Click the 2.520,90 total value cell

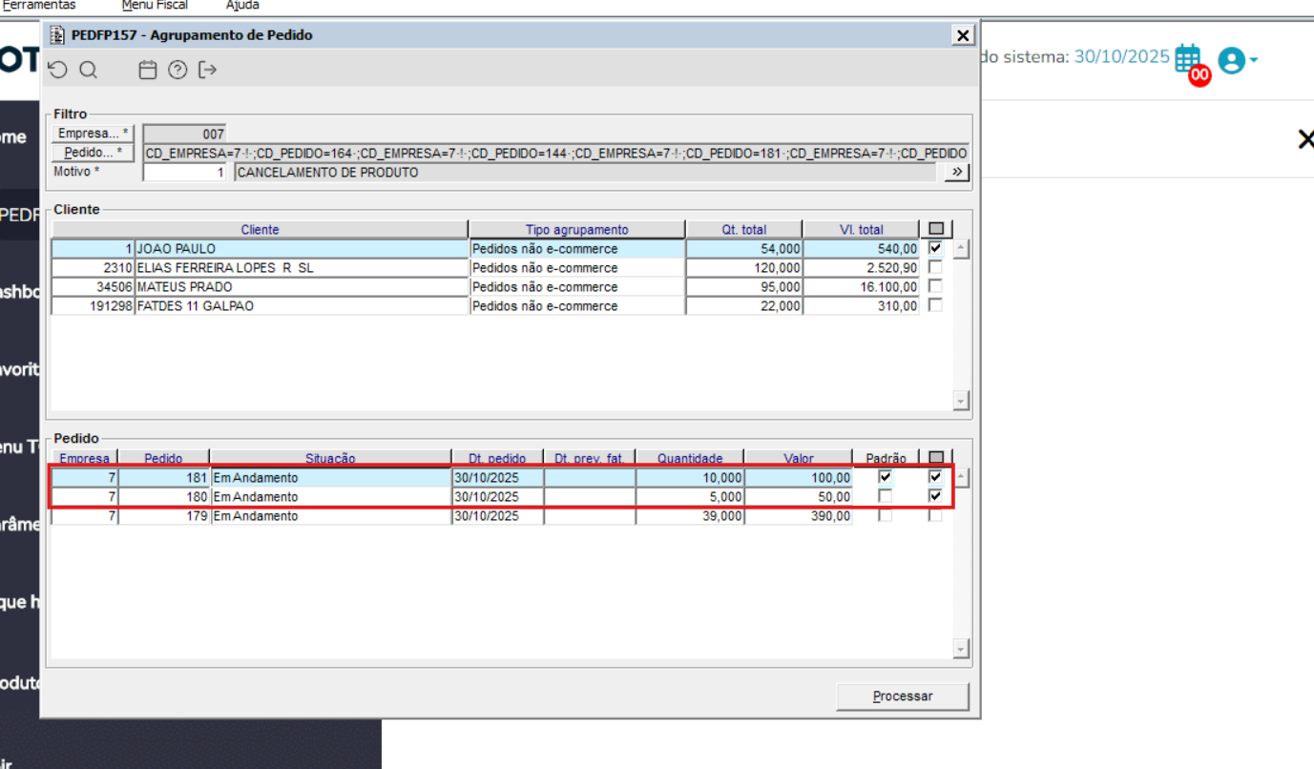click(861, 267)
